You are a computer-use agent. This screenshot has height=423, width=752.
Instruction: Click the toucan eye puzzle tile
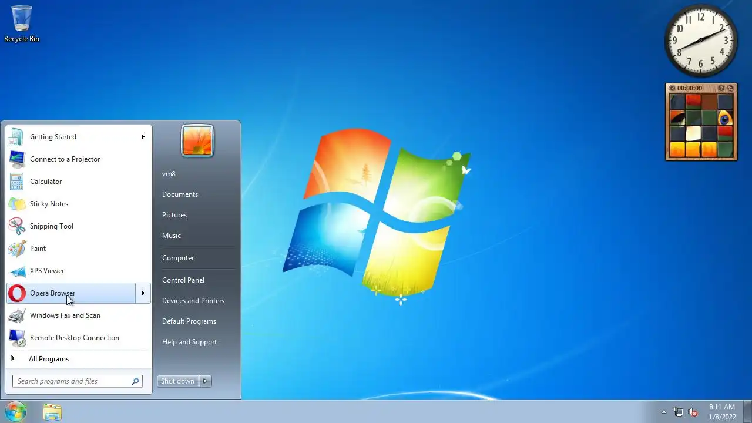pyautogui.click(x=725, y=117)
